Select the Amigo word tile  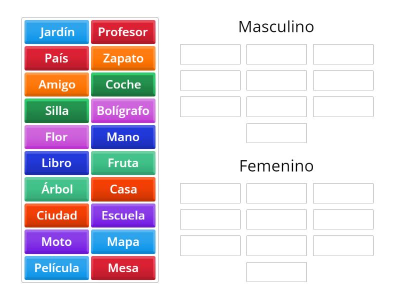pyautogui.click(x=56, y=84)
